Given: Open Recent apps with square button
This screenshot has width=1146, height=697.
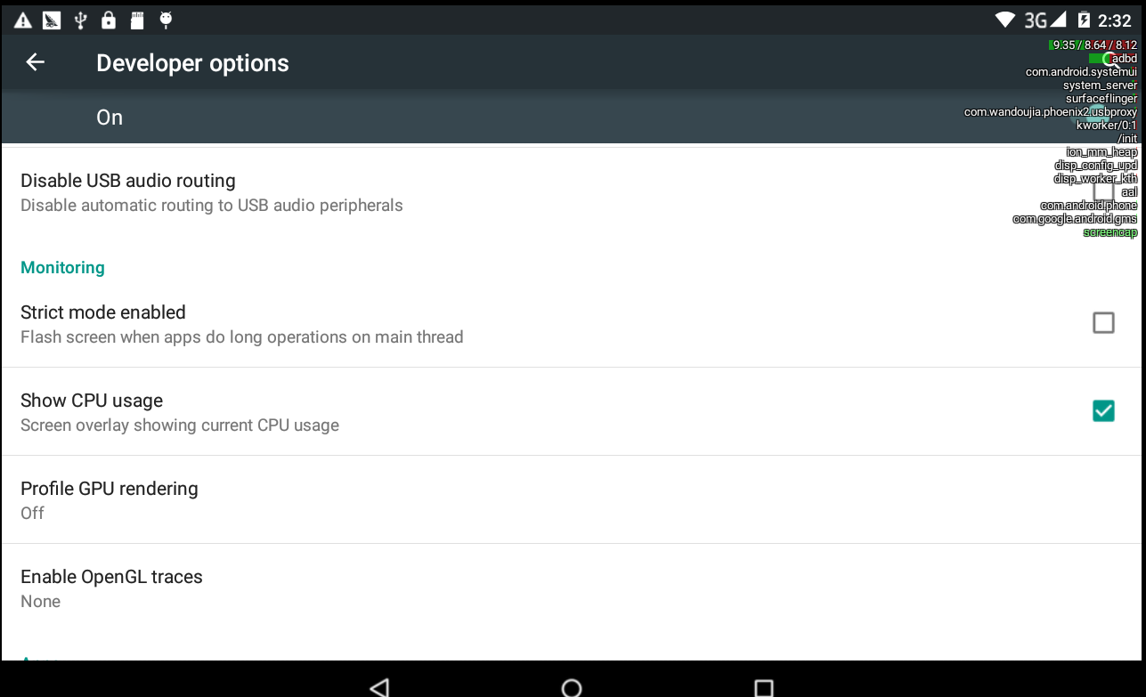Looking at the screenshot, I should [763, 687].
